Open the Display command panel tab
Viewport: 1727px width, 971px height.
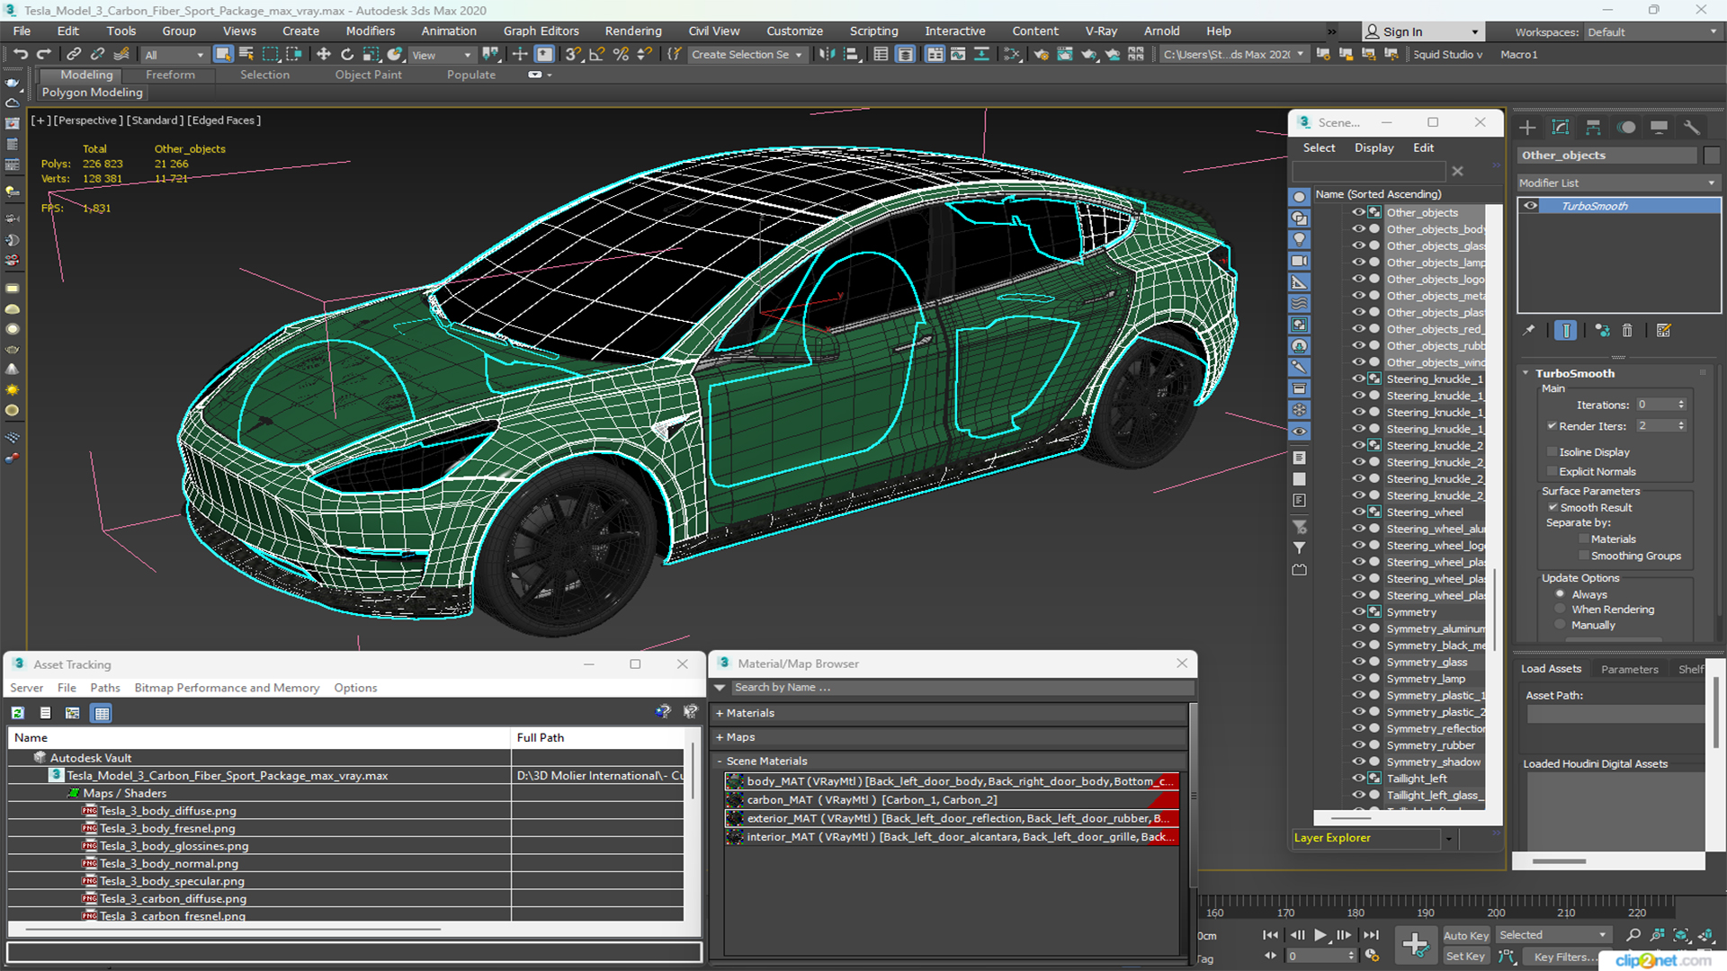click(x=1659, y=128)
